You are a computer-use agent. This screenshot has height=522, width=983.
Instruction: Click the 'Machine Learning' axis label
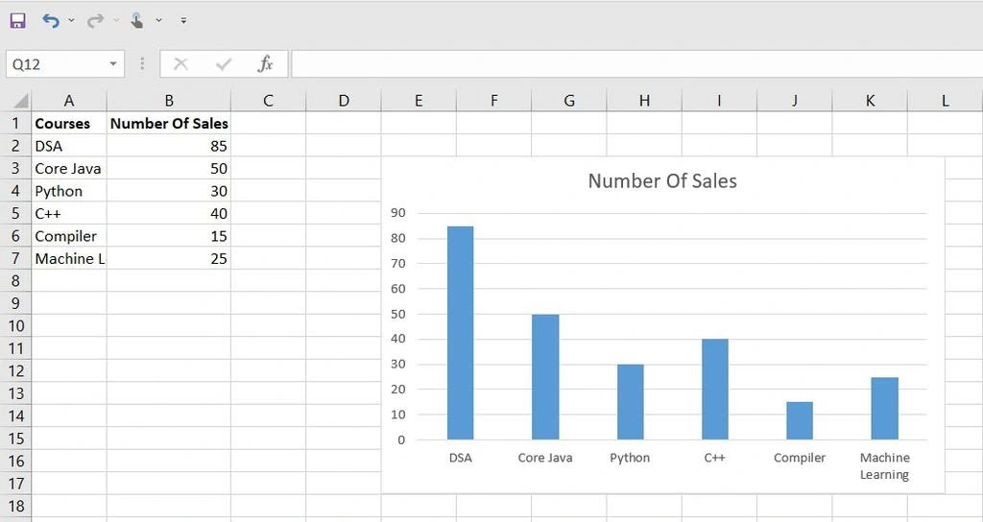884,465
